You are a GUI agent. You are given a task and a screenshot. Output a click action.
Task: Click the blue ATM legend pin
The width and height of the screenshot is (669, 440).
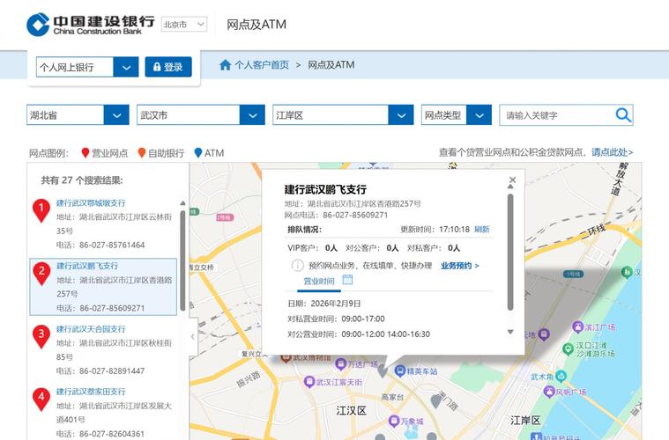[198, 153]
